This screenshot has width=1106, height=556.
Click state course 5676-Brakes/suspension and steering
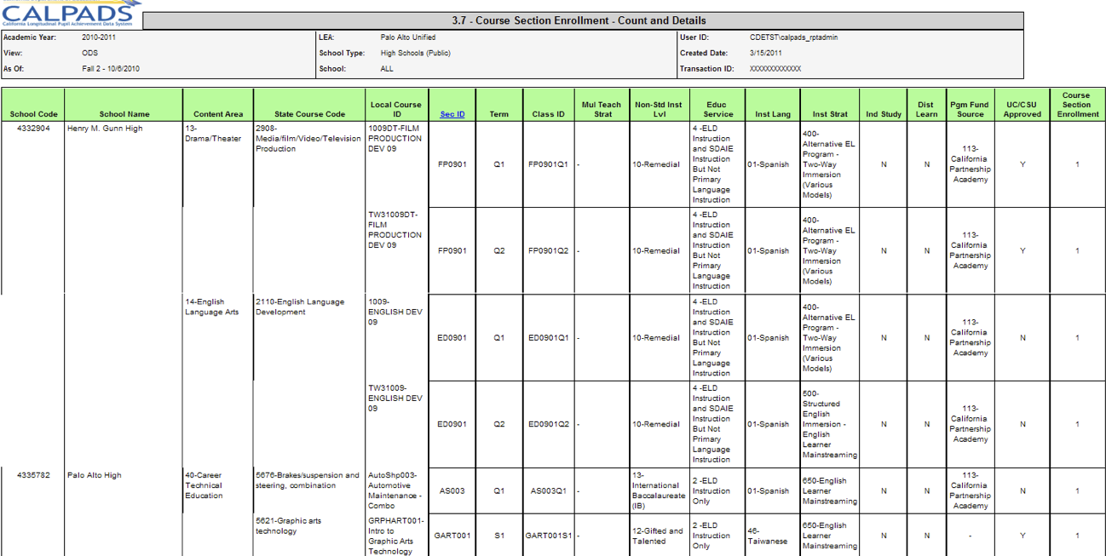[x=308, y=480]
